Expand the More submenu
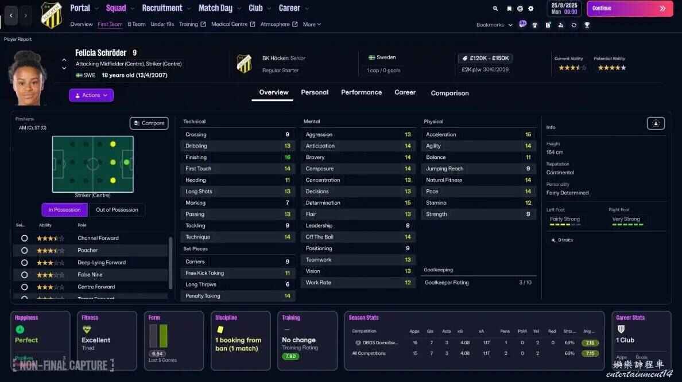 pos(312,25)
